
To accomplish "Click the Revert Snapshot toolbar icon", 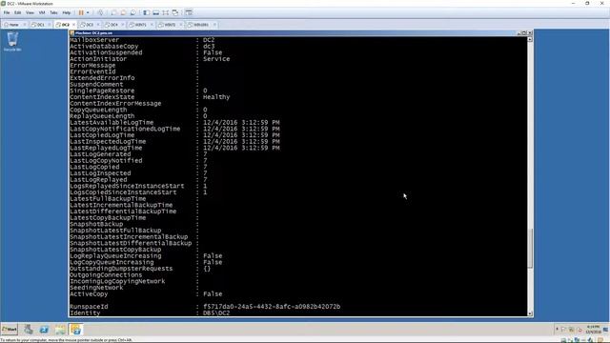I will tap(123, 12).
